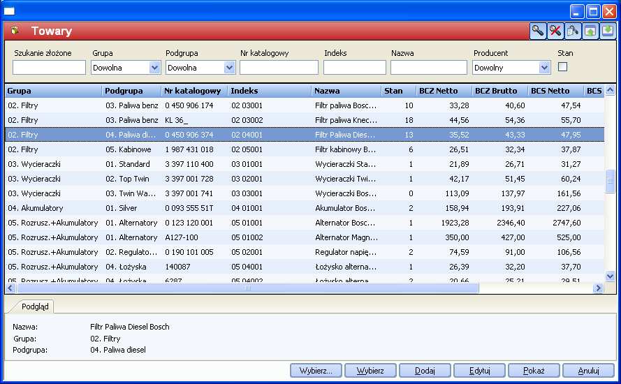Sort by the Nr katalogowy column header
Screen dimensions: 621x384
tap(194, 91)
